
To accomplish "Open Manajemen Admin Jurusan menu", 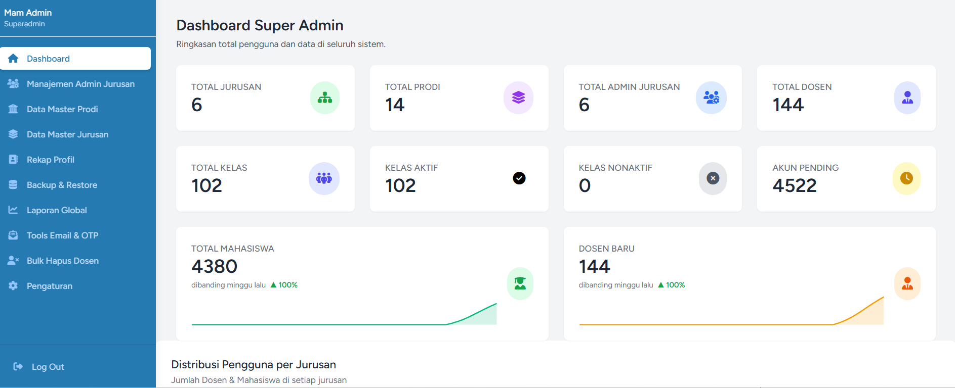I will pyautogui.click(x=80, y=84).
